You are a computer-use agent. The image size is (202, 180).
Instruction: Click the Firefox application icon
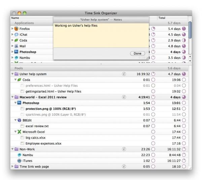(16, 29)
